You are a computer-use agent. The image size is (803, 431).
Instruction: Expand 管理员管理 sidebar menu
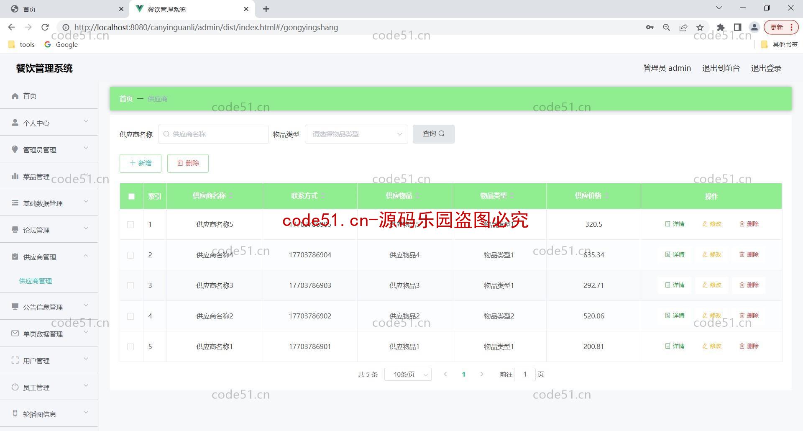[49, 149]
